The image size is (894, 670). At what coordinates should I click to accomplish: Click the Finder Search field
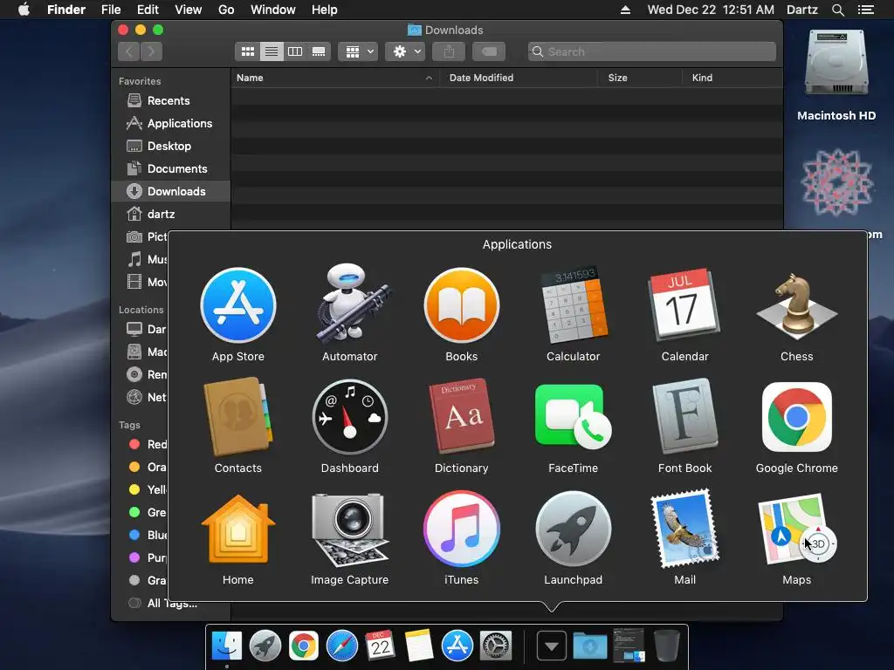(x=651, y=51)
